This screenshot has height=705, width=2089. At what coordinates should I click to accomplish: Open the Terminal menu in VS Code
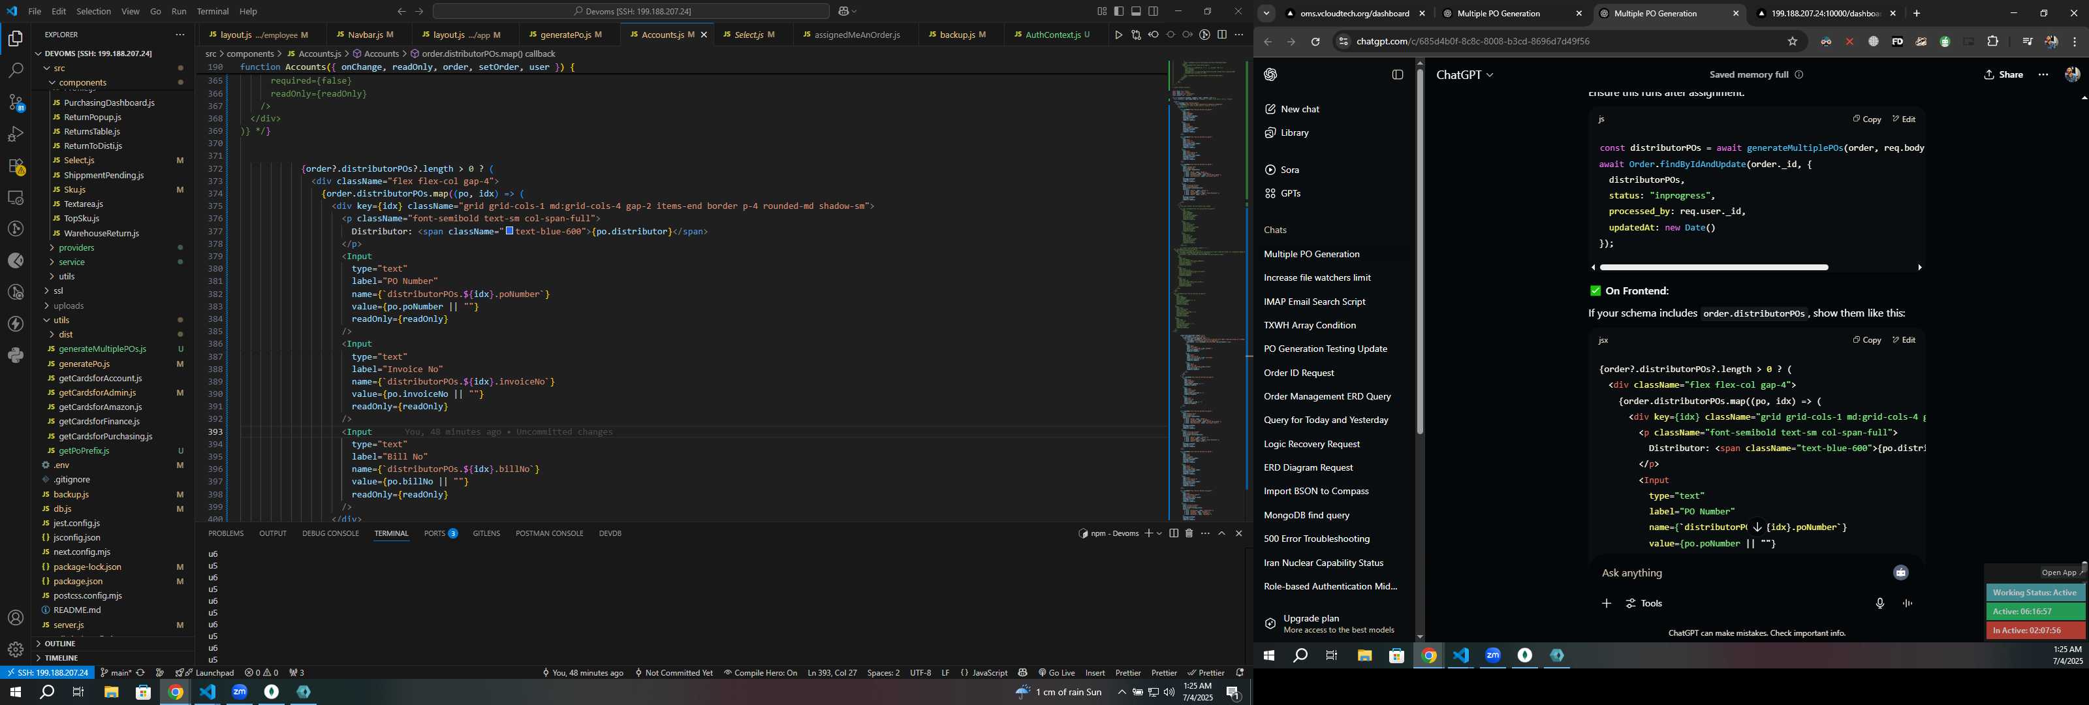click(212, 11)
